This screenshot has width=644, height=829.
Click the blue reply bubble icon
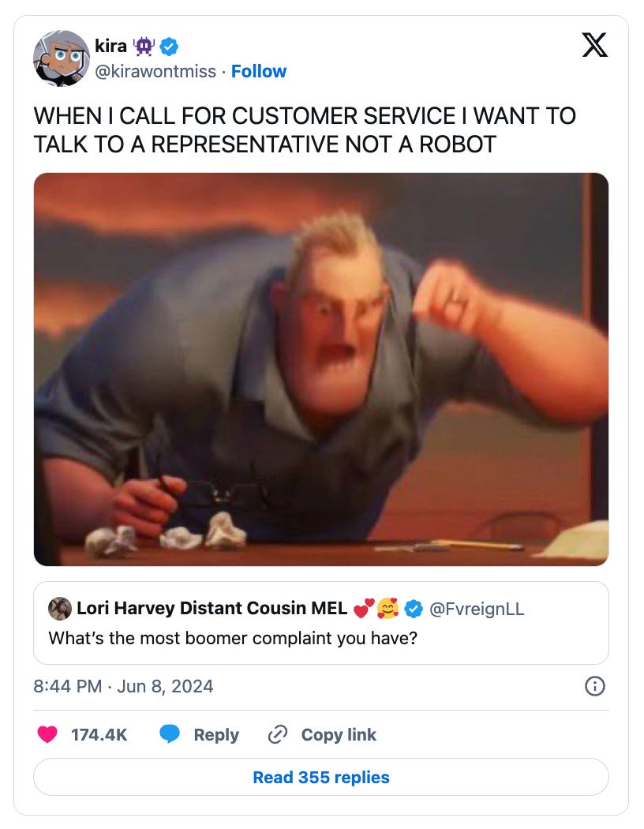click(x=170, y=734)
